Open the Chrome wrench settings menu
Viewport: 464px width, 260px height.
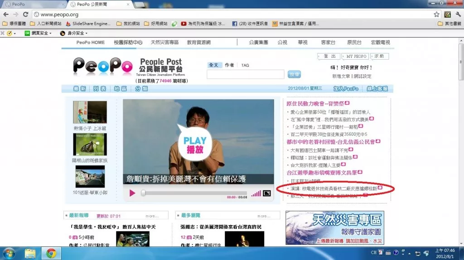click(x=458, y=14)
